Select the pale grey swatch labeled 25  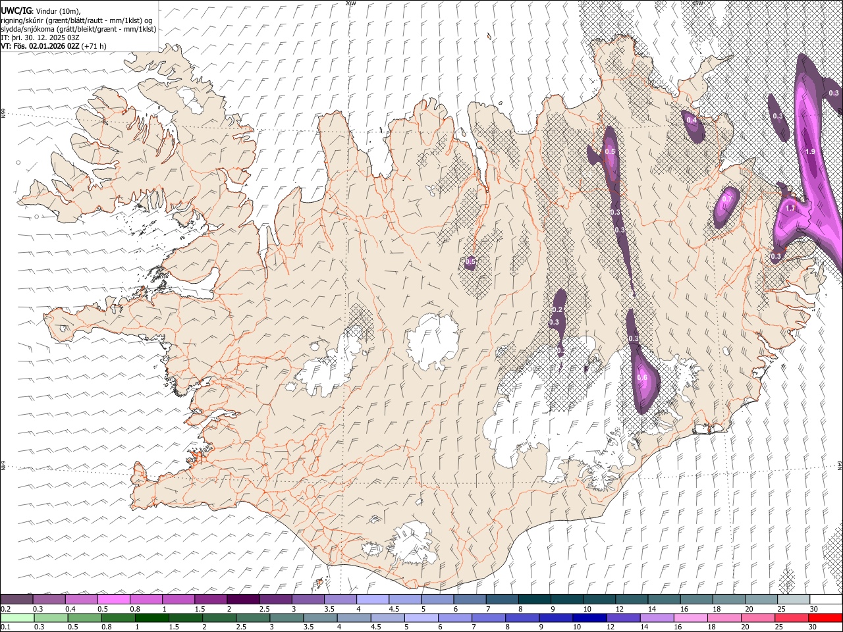[x=794, y=600]
